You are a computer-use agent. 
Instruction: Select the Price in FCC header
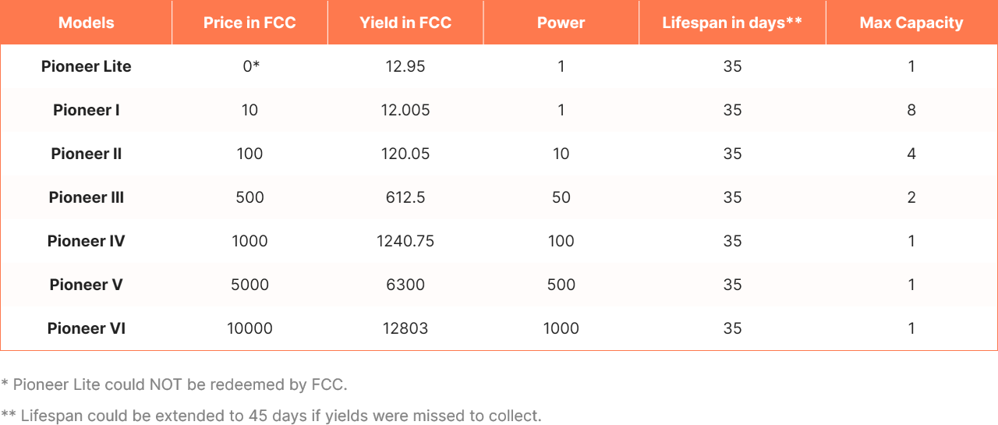(x=249, y=23)
